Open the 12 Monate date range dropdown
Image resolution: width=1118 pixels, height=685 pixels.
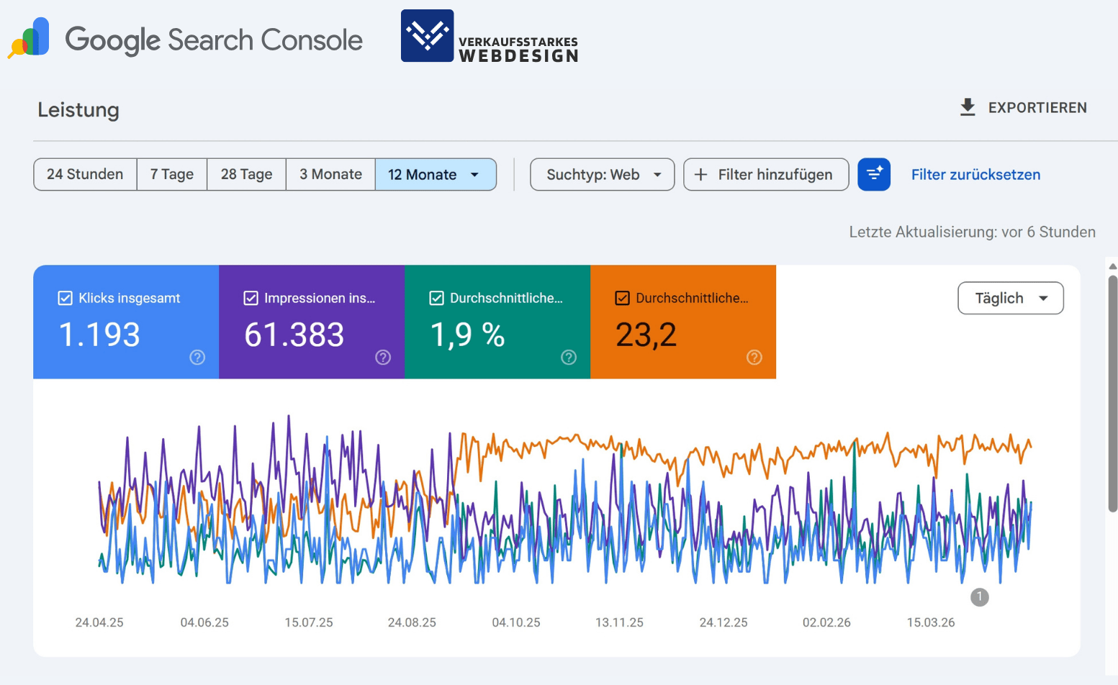coord(436,174)
